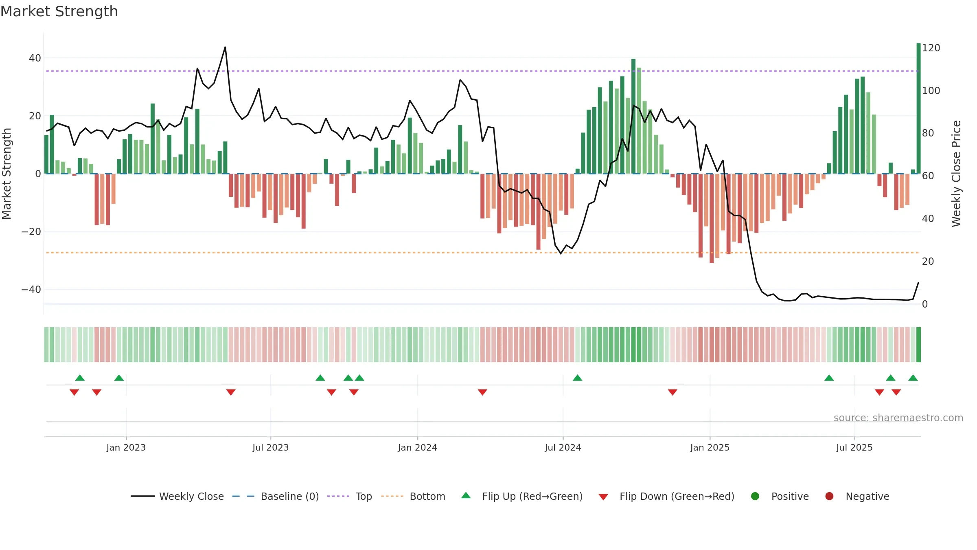This screenshot has width=977, height=550.
Task: Click the purple dotted Top threshold line
Action: click(x=482, y=71)
